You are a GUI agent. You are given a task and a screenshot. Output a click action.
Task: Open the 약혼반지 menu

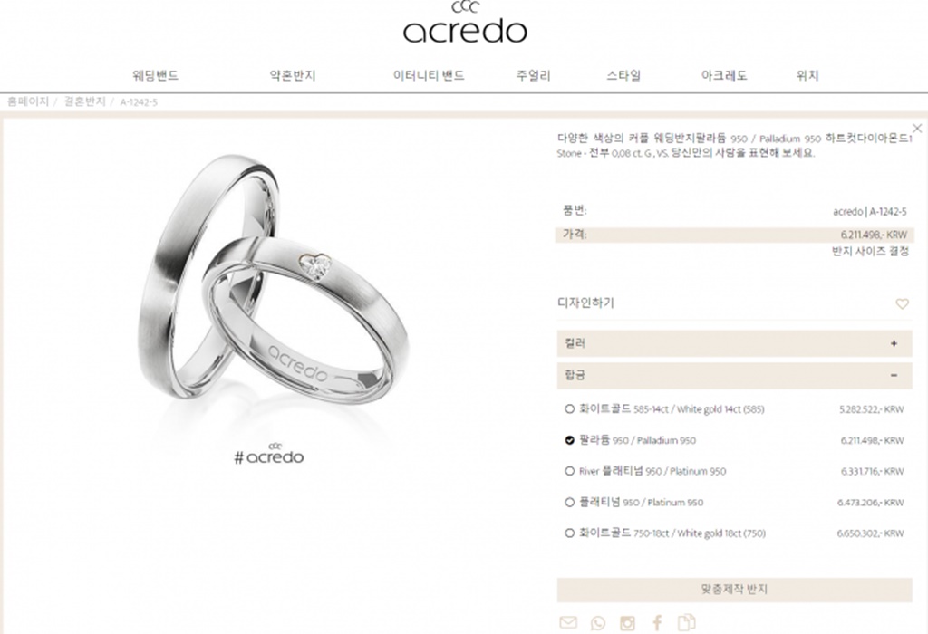pyautogui.click(x=293, y=76)
